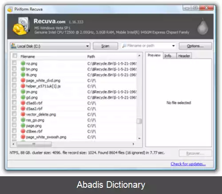Click green status dot of rss_go.png
Screen dimensions: 222x194
tap(23, 120)
